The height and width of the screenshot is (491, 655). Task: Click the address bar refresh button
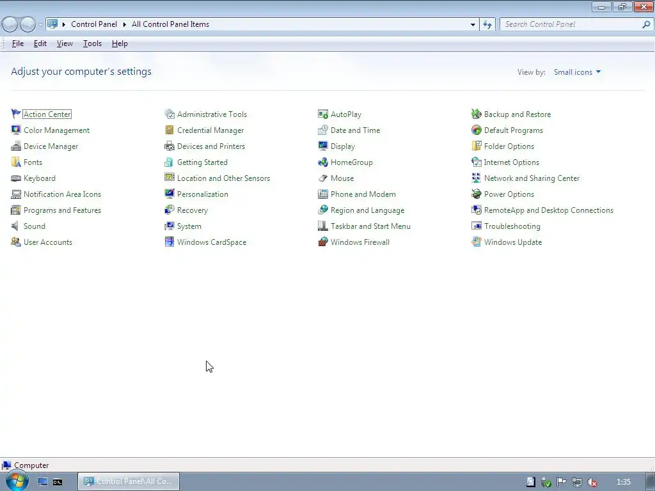coord(487,25)
